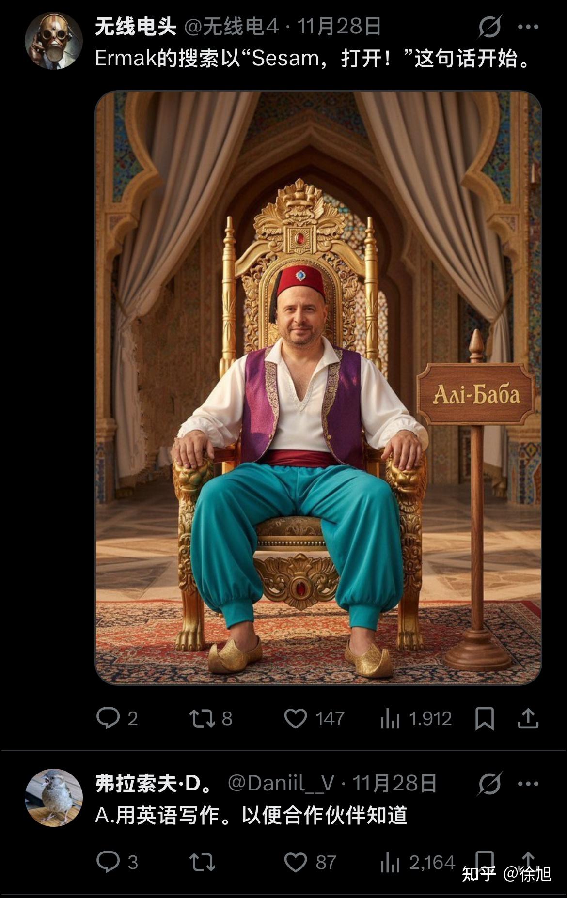
Task: Expand the three-dot menu on the Daniil reply
Action: coord(528,784)
